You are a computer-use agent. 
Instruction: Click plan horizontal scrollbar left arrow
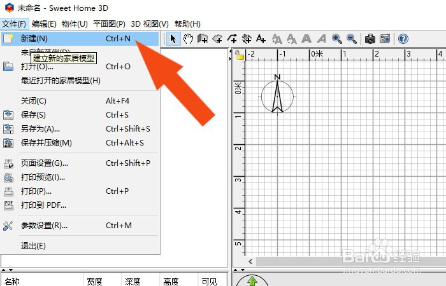click(x=250, y=262)
